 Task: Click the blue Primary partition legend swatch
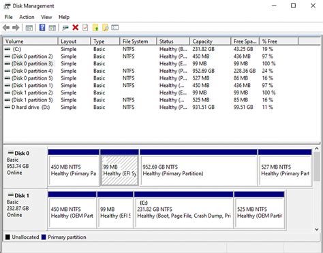pos(44,237)
